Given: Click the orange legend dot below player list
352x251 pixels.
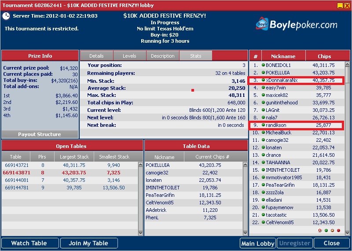Looking at the screenshot, I should click(332, 231).
